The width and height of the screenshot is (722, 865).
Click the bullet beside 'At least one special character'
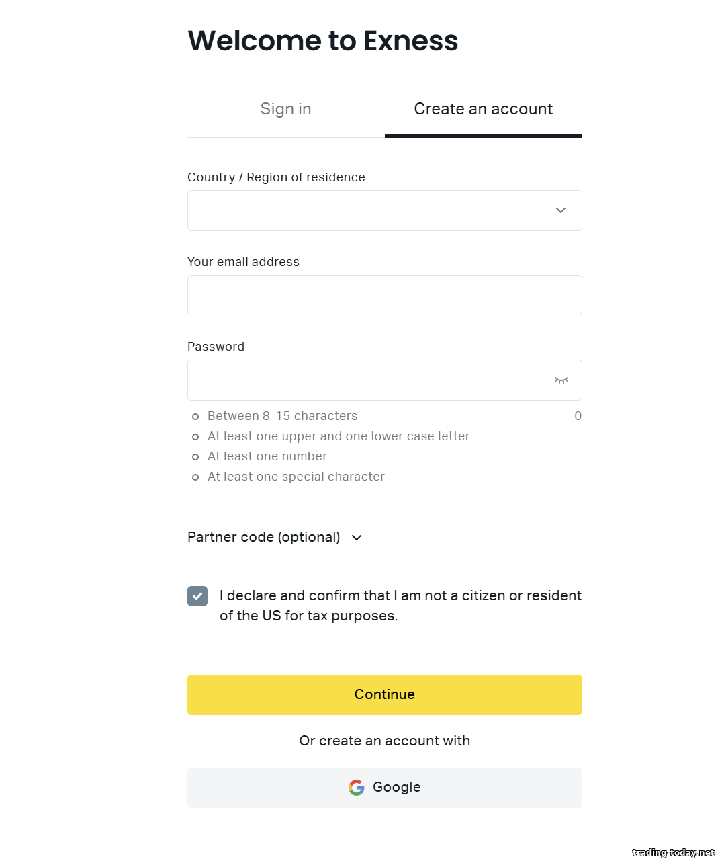pos(195,477)
